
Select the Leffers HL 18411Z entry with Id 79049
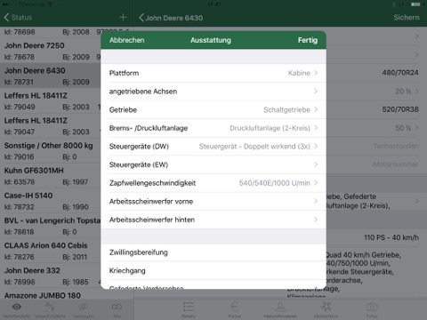click(x=51, y=101)
